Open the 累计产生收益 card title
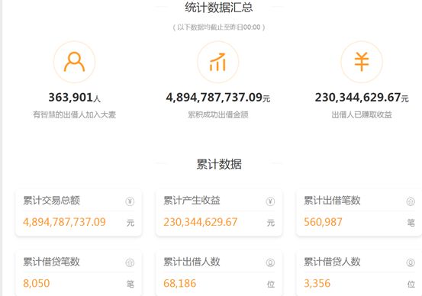 coord(192,201)
